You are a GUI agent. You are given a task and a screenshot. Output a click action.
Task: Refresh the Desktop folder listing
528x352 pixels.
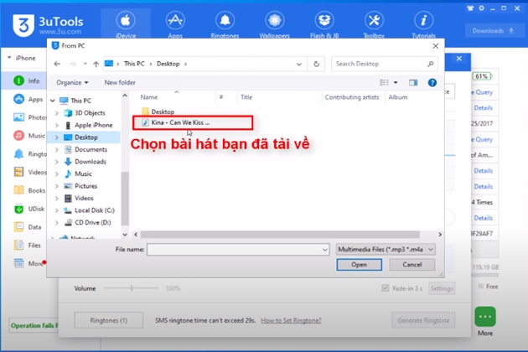316,64
